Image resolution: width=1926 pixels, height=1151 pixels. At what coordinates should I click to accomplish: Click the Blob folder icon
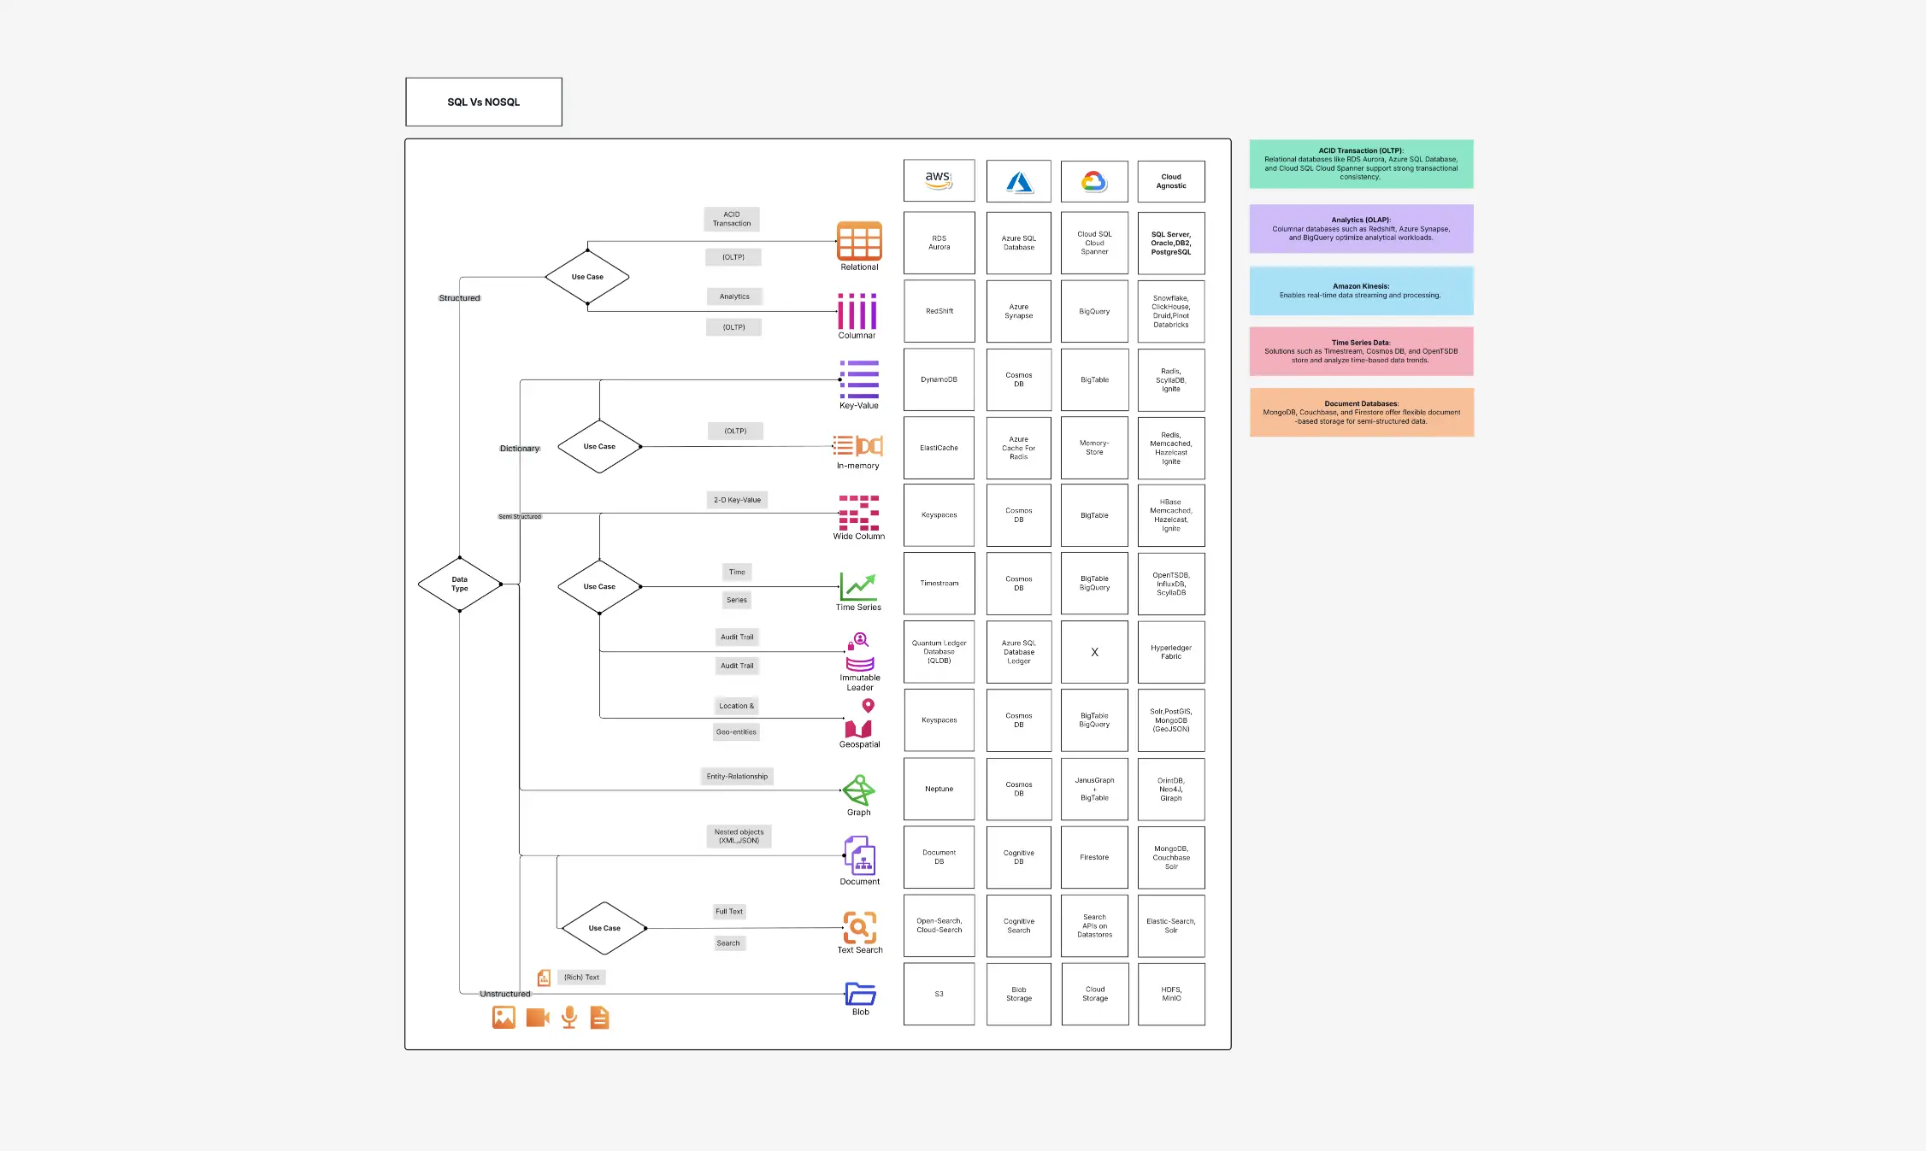pyautogui.click(x=861, y=994)
